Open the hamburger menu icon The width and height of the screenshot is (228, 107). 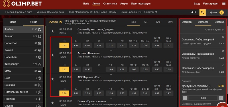224,4
